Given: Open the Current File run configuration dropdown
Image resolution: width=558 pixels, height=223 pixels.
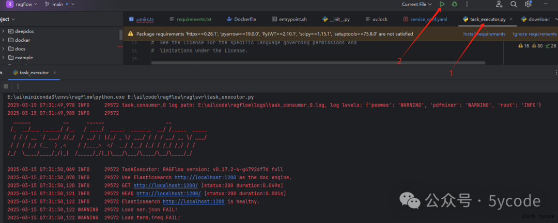Looking at the screenshot, I should 417,4.
